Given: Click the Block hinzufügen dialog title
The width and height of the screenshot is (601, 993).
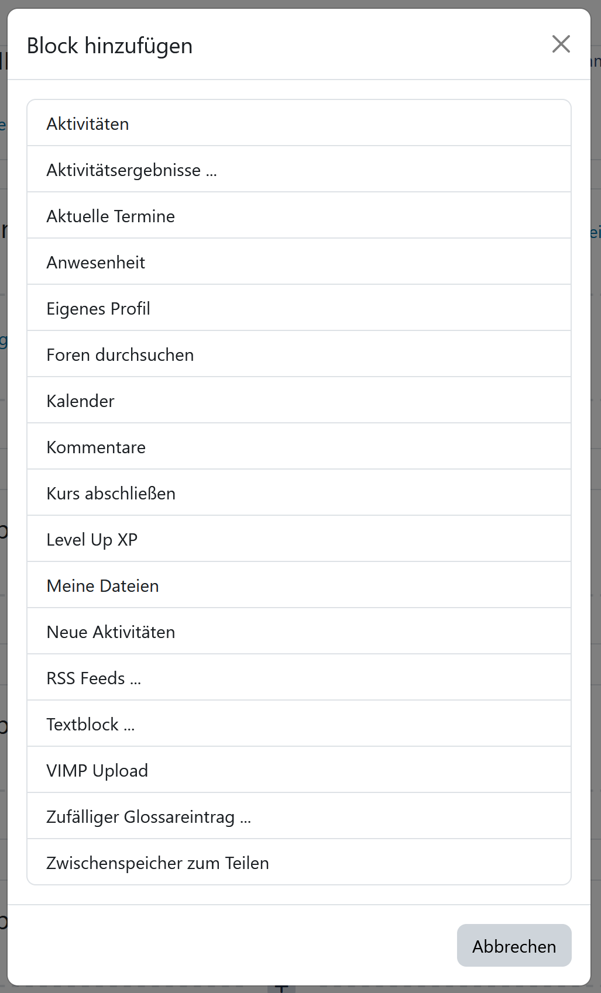Looking at the screenshot, I should 110,46.
